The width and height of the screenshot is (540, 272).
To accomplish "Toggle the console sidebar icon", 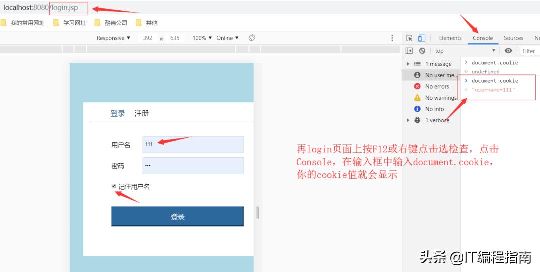I will pyautogui.click(x=409, y=51).
